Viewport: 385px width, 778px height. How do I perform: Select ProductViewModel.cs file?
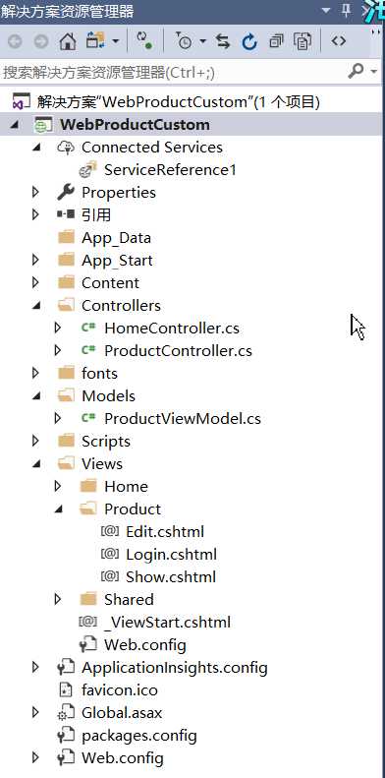(x=183, y=419)
